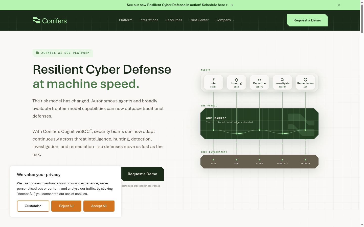
Task: Click the Remediation shield icon
Action: pos(305,80)
